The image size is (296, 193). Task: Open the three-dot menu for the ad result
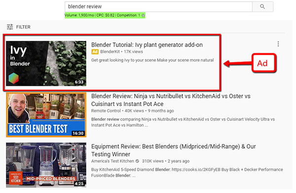278,44
